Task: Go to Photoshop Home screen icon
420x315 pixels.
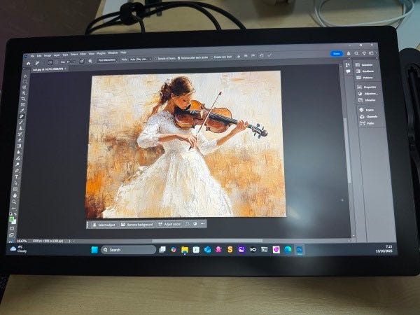Action: (x=28, y=63)
